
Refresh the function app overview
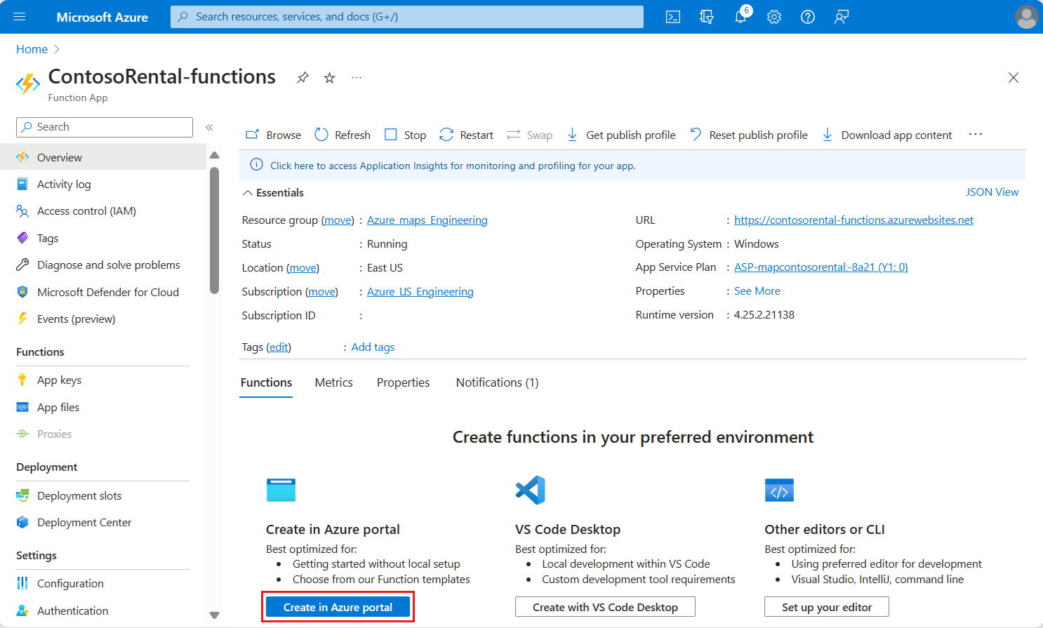click(x=343, y=135)
